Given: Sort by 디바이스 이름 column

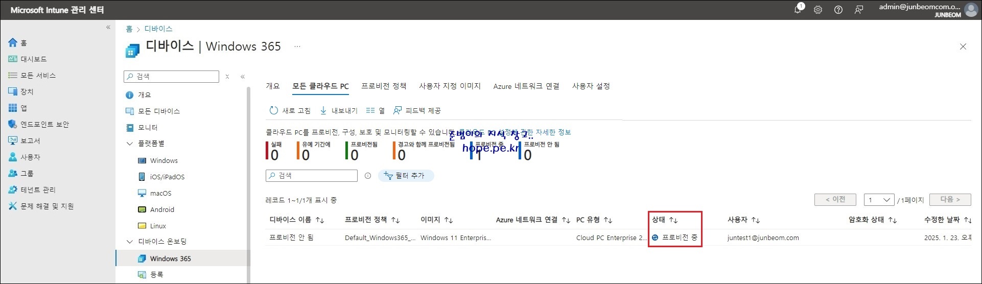Looking at the screenshot, I should (x=297, y=220).
